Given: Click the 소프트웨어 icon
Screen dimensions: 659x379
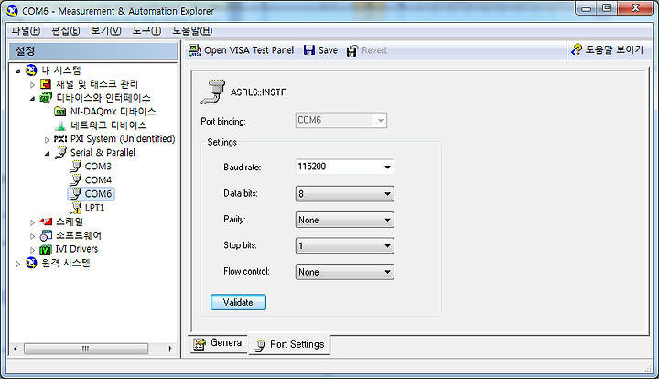Looking at the screenshot, I should click(46, 235).
